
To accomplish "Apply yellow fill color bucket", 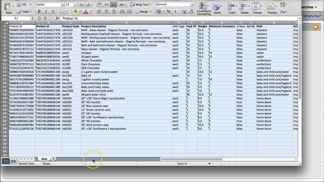I will point(75,12).
